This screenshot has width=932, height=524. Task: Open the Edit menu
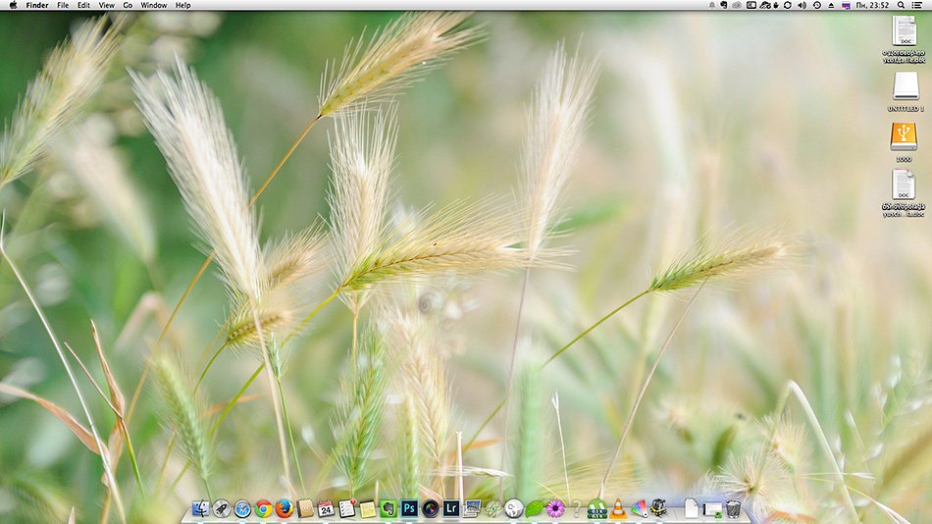click(x=83, y=5)
